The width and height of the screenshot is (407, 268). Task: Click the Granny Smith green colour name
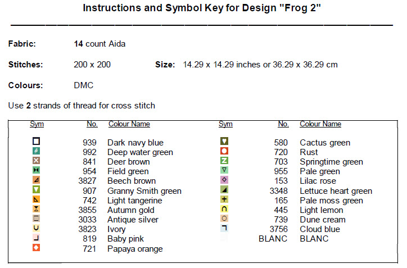tap(144, 191)
